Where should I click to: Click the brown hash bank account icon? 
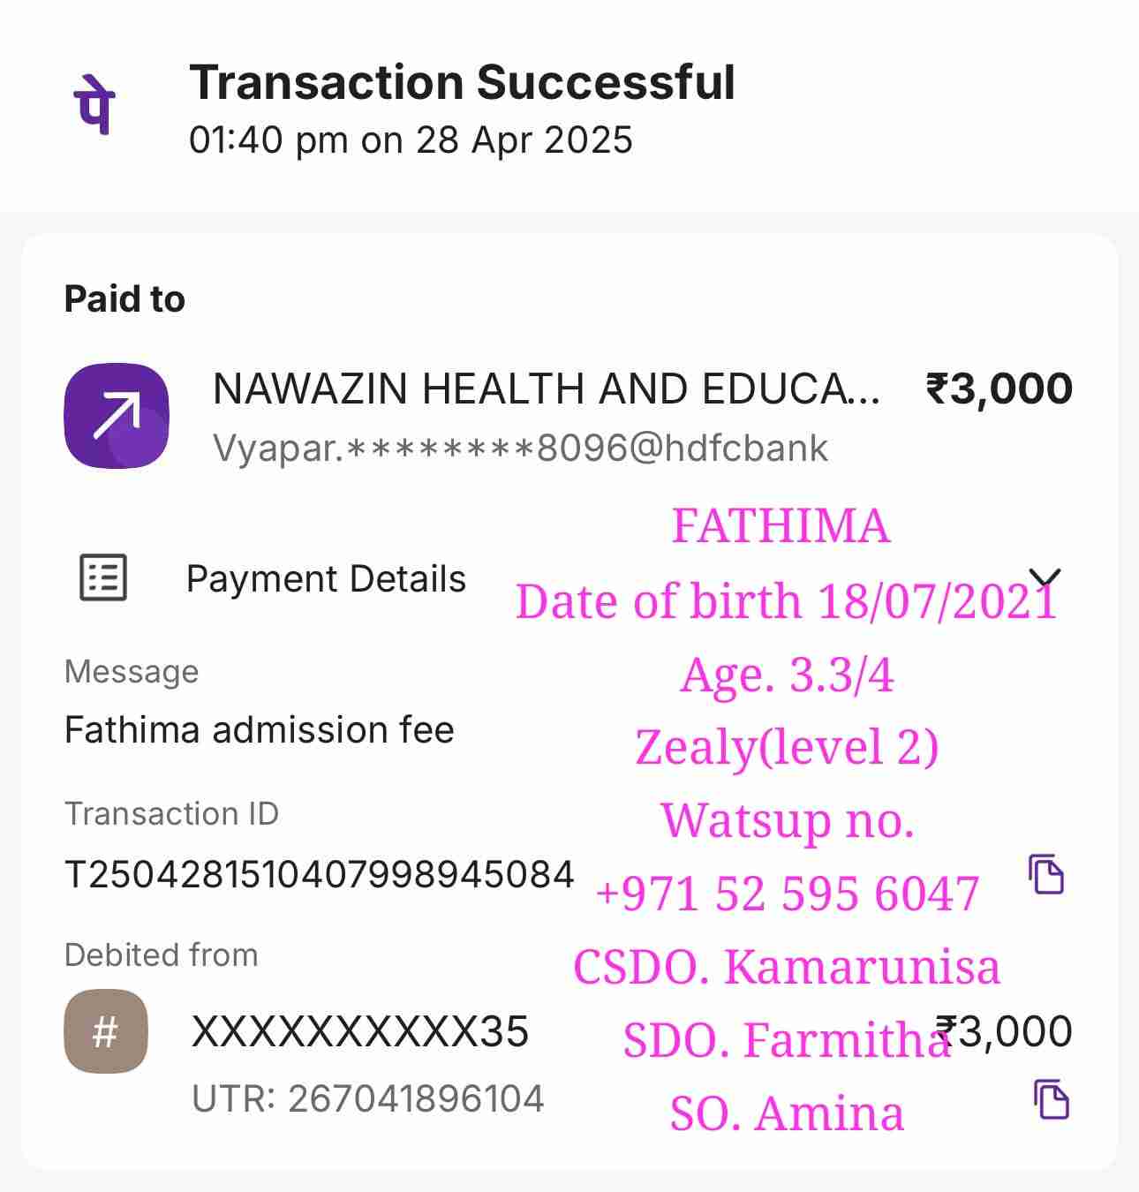pyautogui.click(x=106, y=1031)
